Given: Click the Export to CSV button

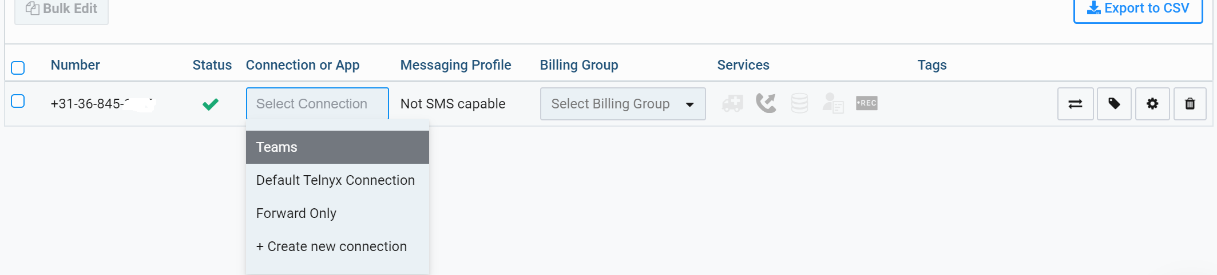Looking at the screenshot, I should (1137, 9).
